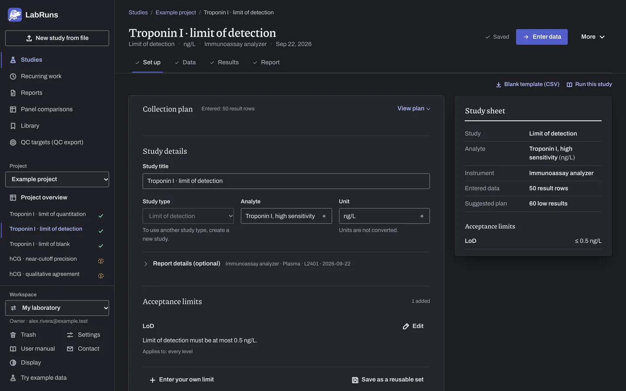Click Enter your own limit
The image size is (626, 391).
pos(182,380)
